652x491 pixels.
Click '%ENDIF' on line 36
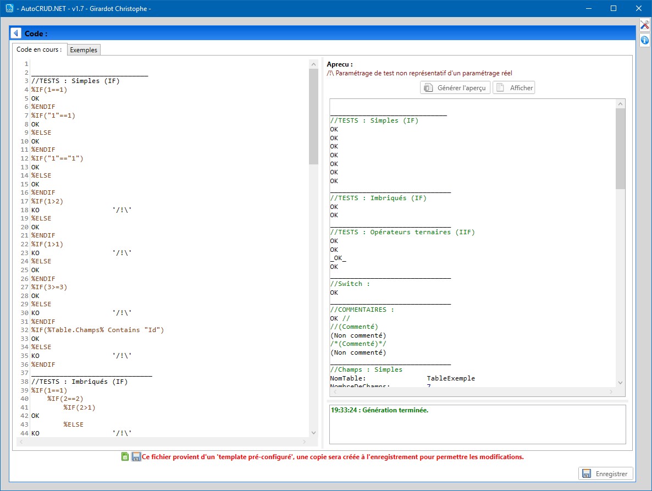pyautogui.click(x=43, y=364)
